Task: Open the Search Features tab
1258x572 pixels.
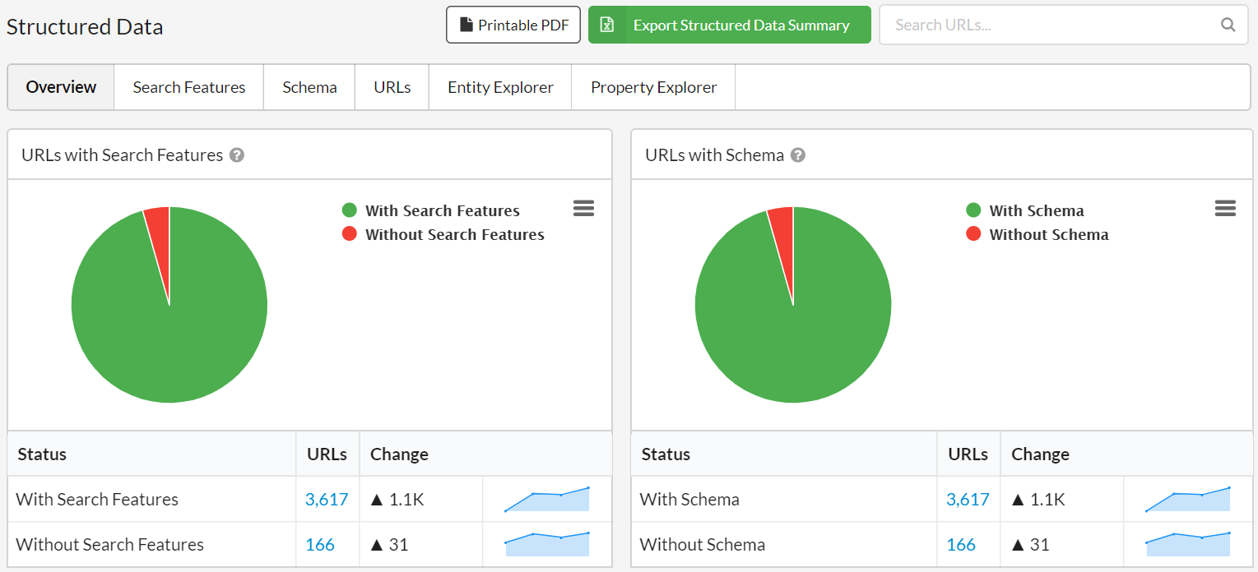Action: click(188, 86)
